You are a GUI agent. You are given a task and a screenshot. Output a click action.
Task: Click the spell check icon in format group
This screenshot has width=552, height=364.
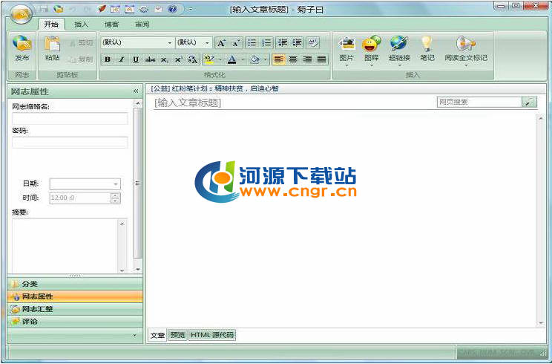click(x=312, y=43)
